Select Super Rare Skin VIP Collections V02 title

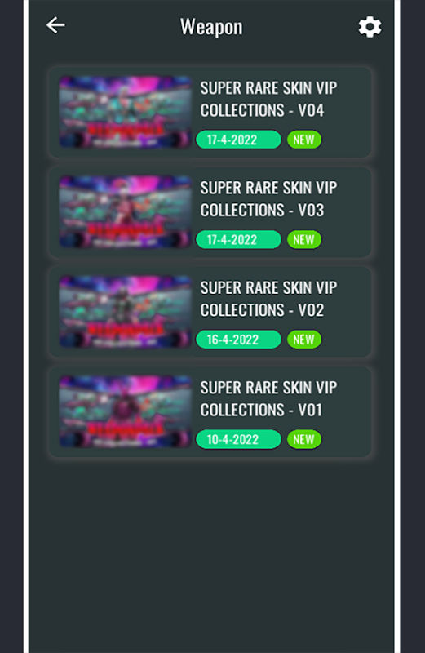pos(268,299)
